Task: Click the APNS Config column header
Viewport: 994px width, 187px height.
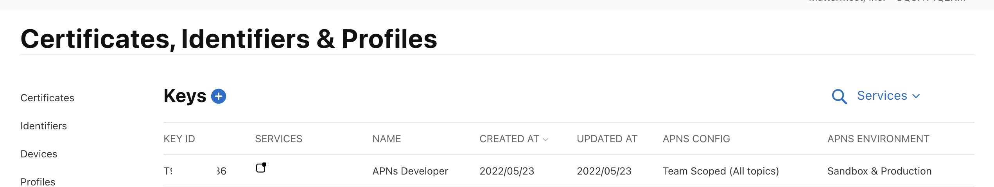Action: [x=696, y=139]
